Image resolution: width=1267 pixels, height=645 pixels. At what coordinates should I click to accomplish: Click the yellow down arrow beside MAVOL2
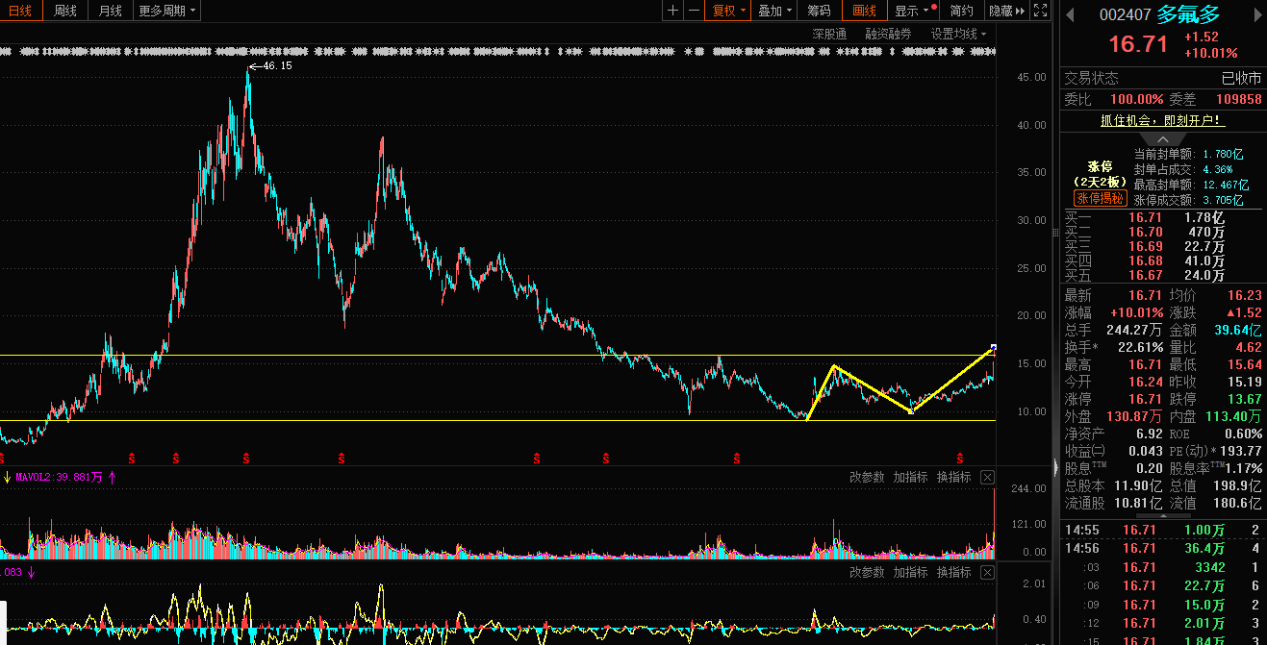pos(7,477)
